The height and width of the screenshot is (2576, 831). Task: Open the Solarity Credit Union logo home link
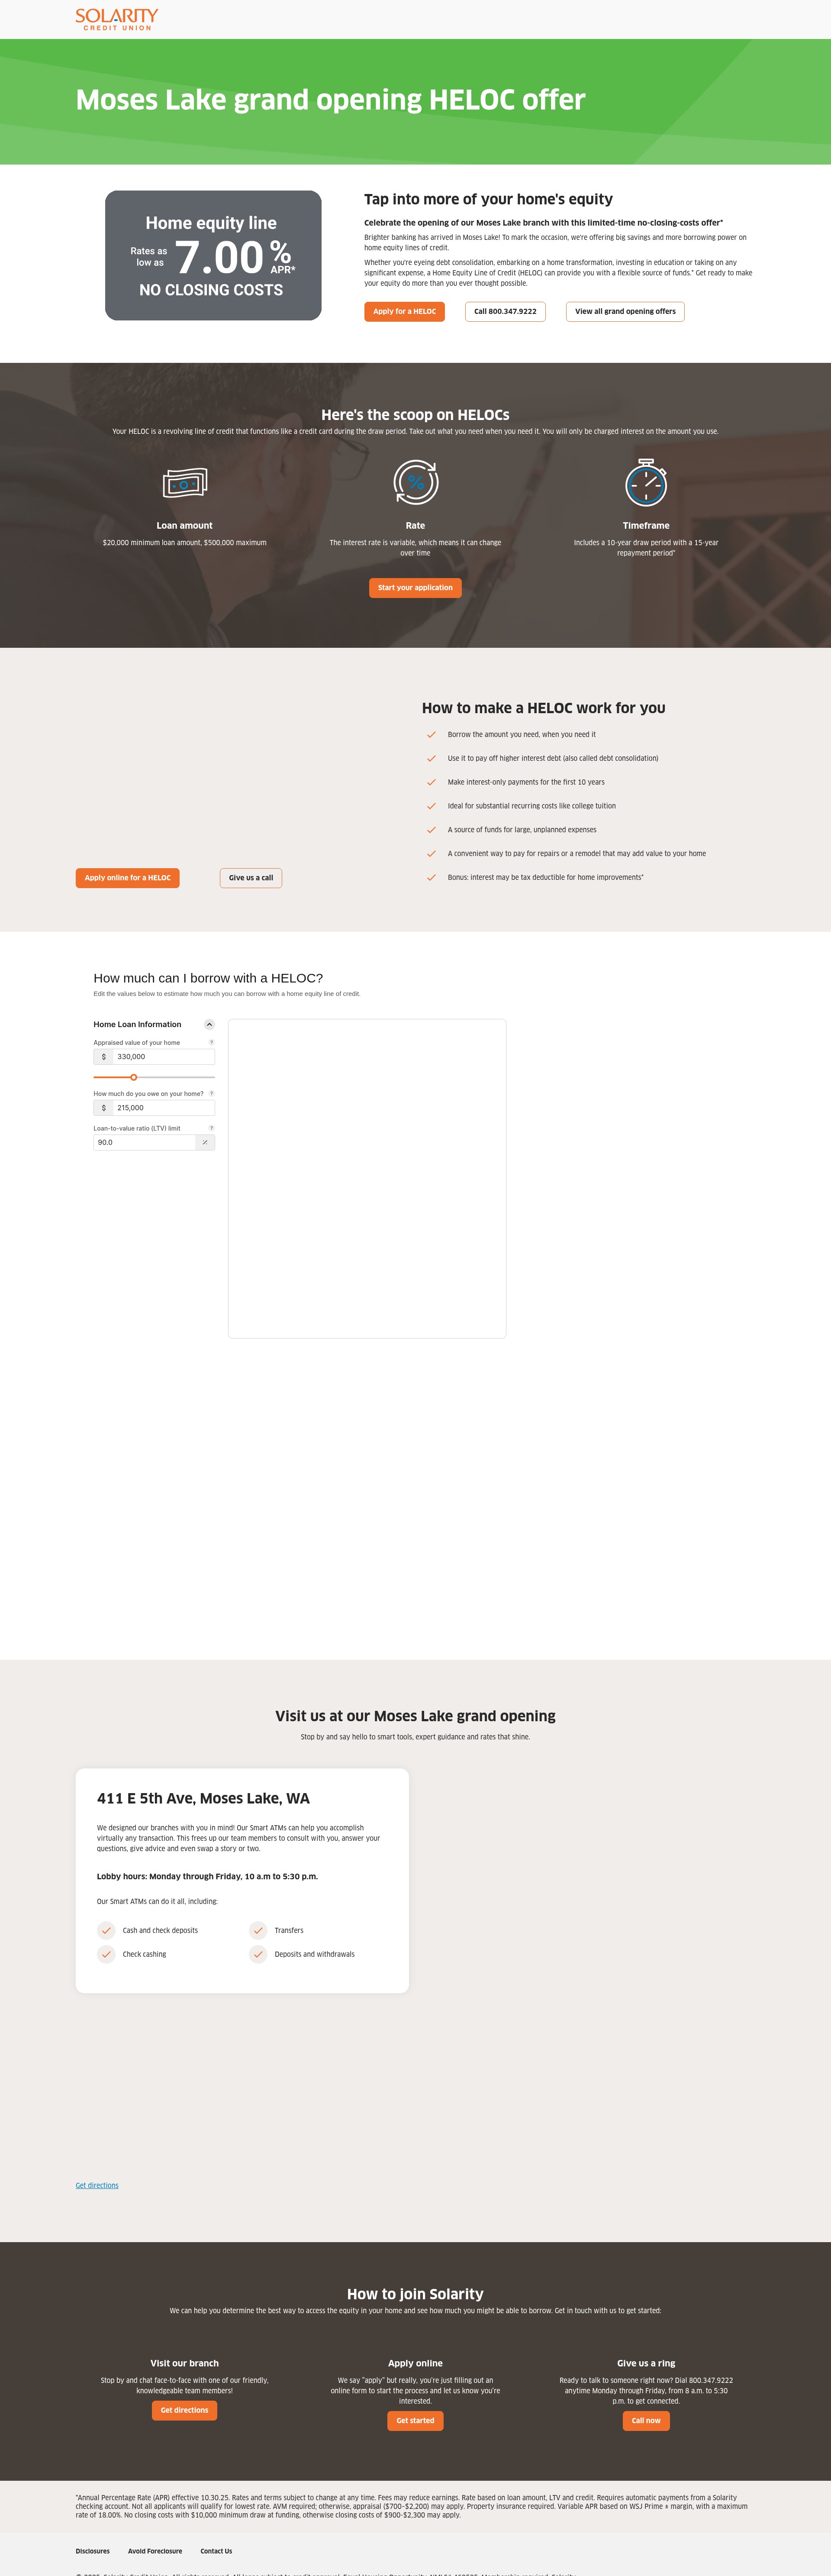(117, 19)
